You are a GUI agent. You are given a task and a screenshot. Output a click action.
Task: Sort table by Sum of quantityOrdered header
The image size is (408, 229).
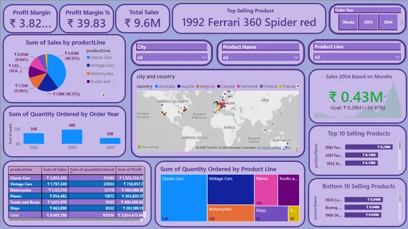coord(92,170)
